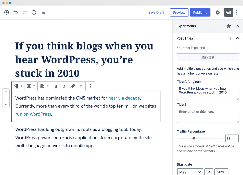Click the Preview button

(x=179, y=12)
